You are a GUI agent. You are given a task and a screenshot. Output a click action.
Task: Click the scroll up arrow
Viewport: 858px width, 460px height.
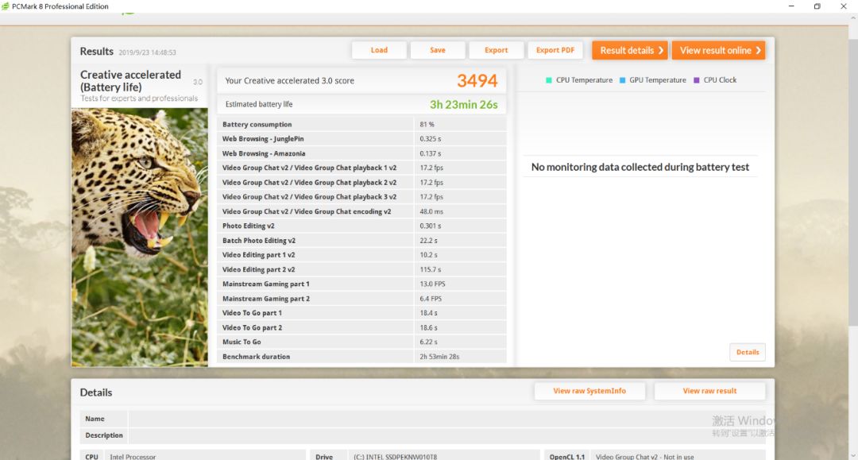click(853, 18)
